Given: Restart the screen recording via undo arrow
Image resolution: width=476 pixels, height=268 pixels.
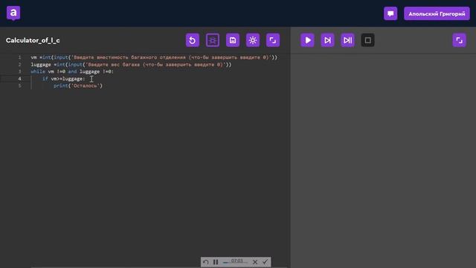Looking at the screenshot, I should (x=205, y=262).
